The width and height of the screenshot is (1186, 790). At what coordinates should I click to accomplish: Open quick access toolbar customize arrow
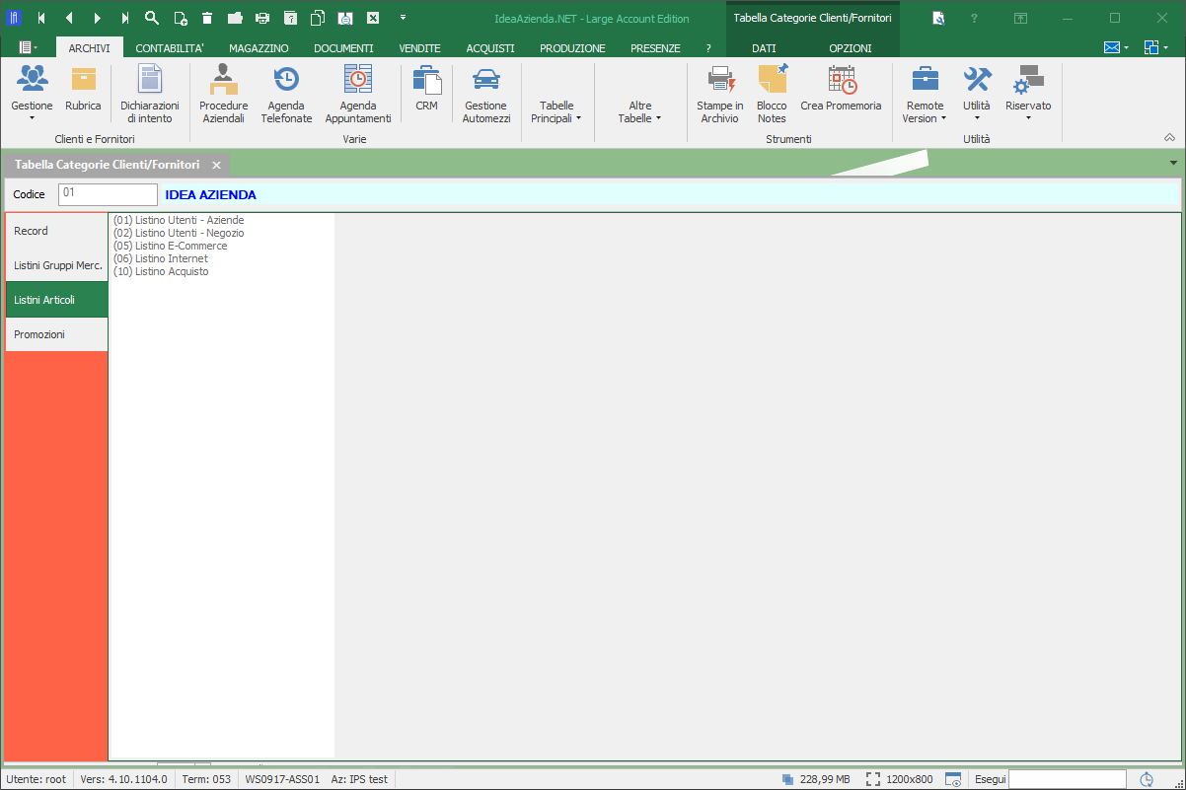click(x=403, y=18)
